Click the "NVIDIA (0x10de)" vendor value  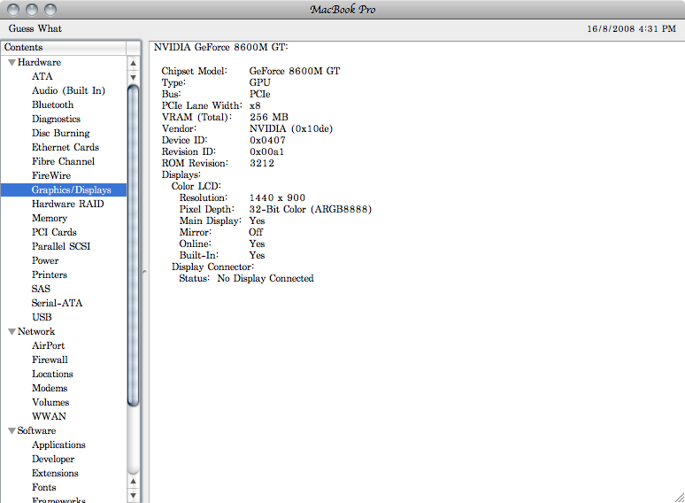tap(291, 129)
